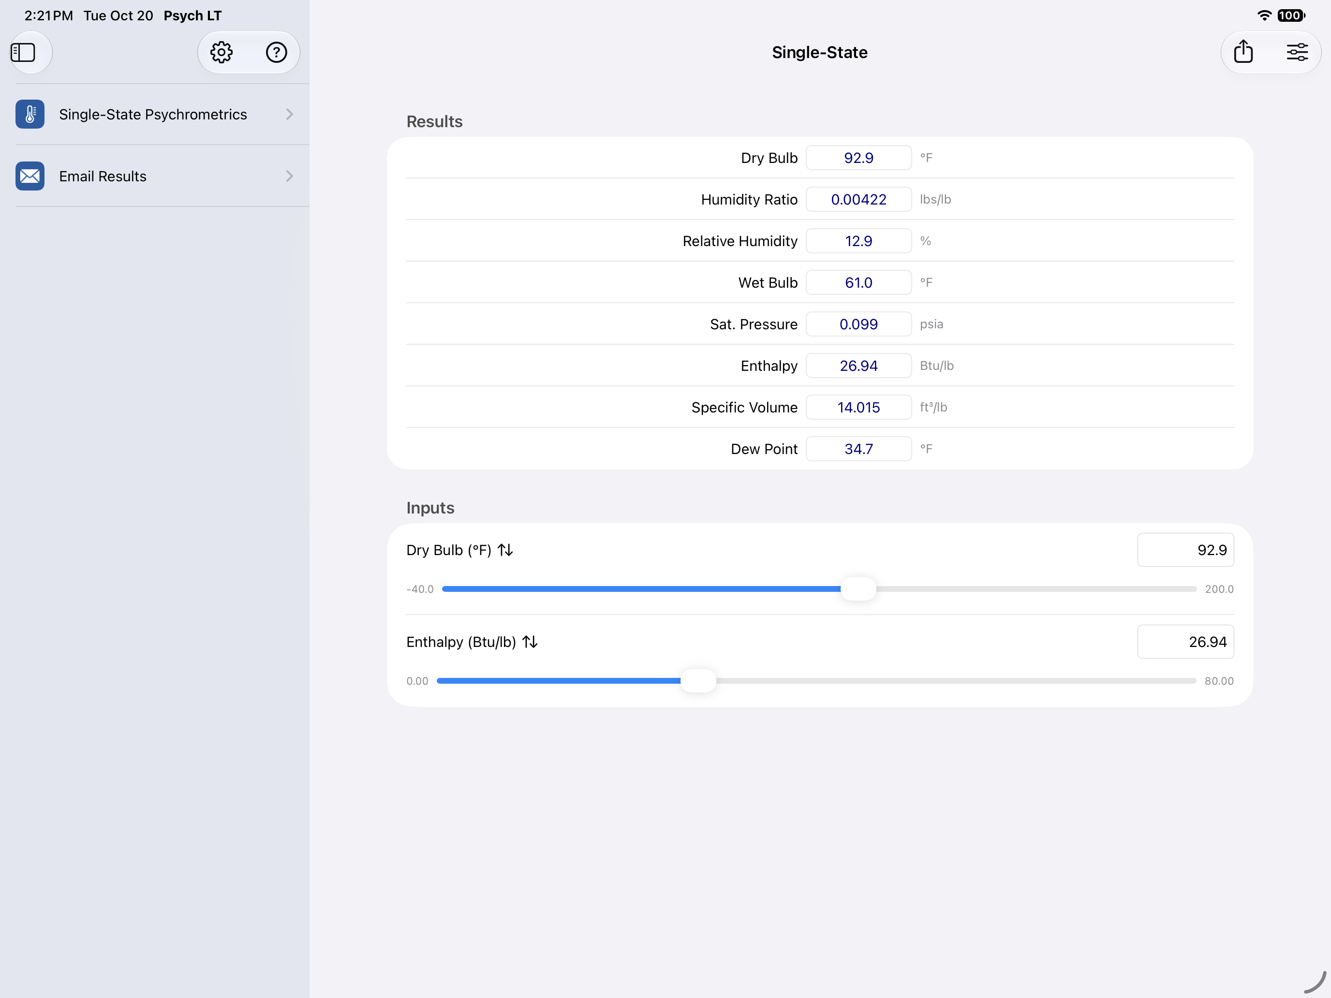Viewport: 1331px width, 998px height.
Task: Select Relative Humidity value 12.9
Action: [858, 241]
